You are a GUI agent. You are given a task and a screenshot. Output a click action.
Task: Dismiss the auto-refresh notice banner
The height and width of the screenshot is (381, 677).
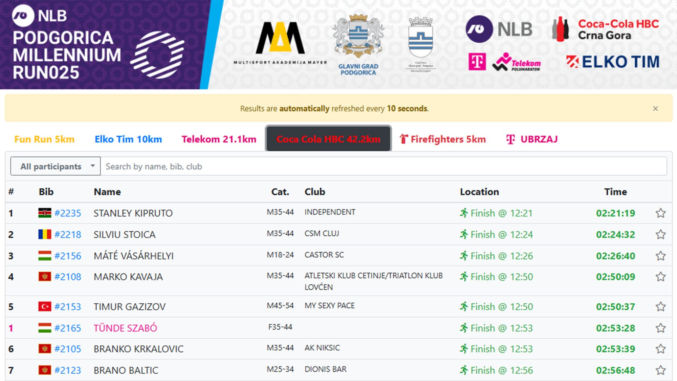655,109
